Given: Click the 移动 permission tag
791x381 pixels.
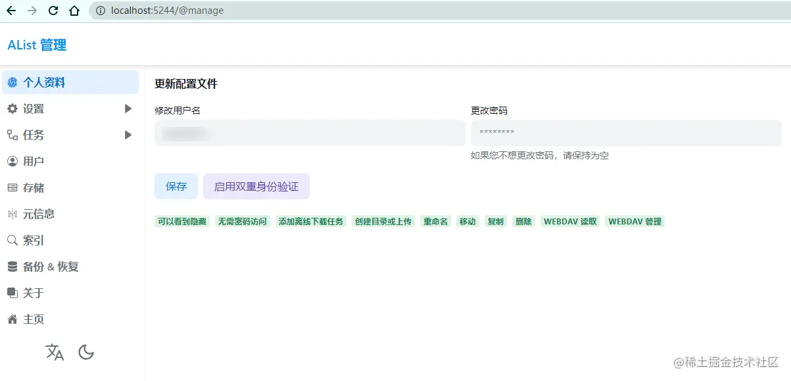Looking at the screenshot, I should 467,222.
